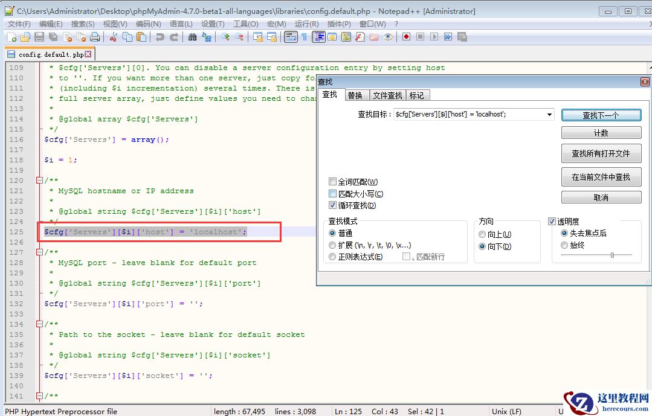Close the config.default.php tab
Screen dimensions: 652x416
(x=88, y=54)
